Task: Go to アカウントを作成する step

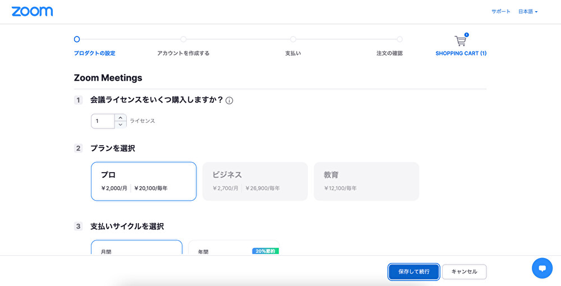Action: [x=183, y=53]
